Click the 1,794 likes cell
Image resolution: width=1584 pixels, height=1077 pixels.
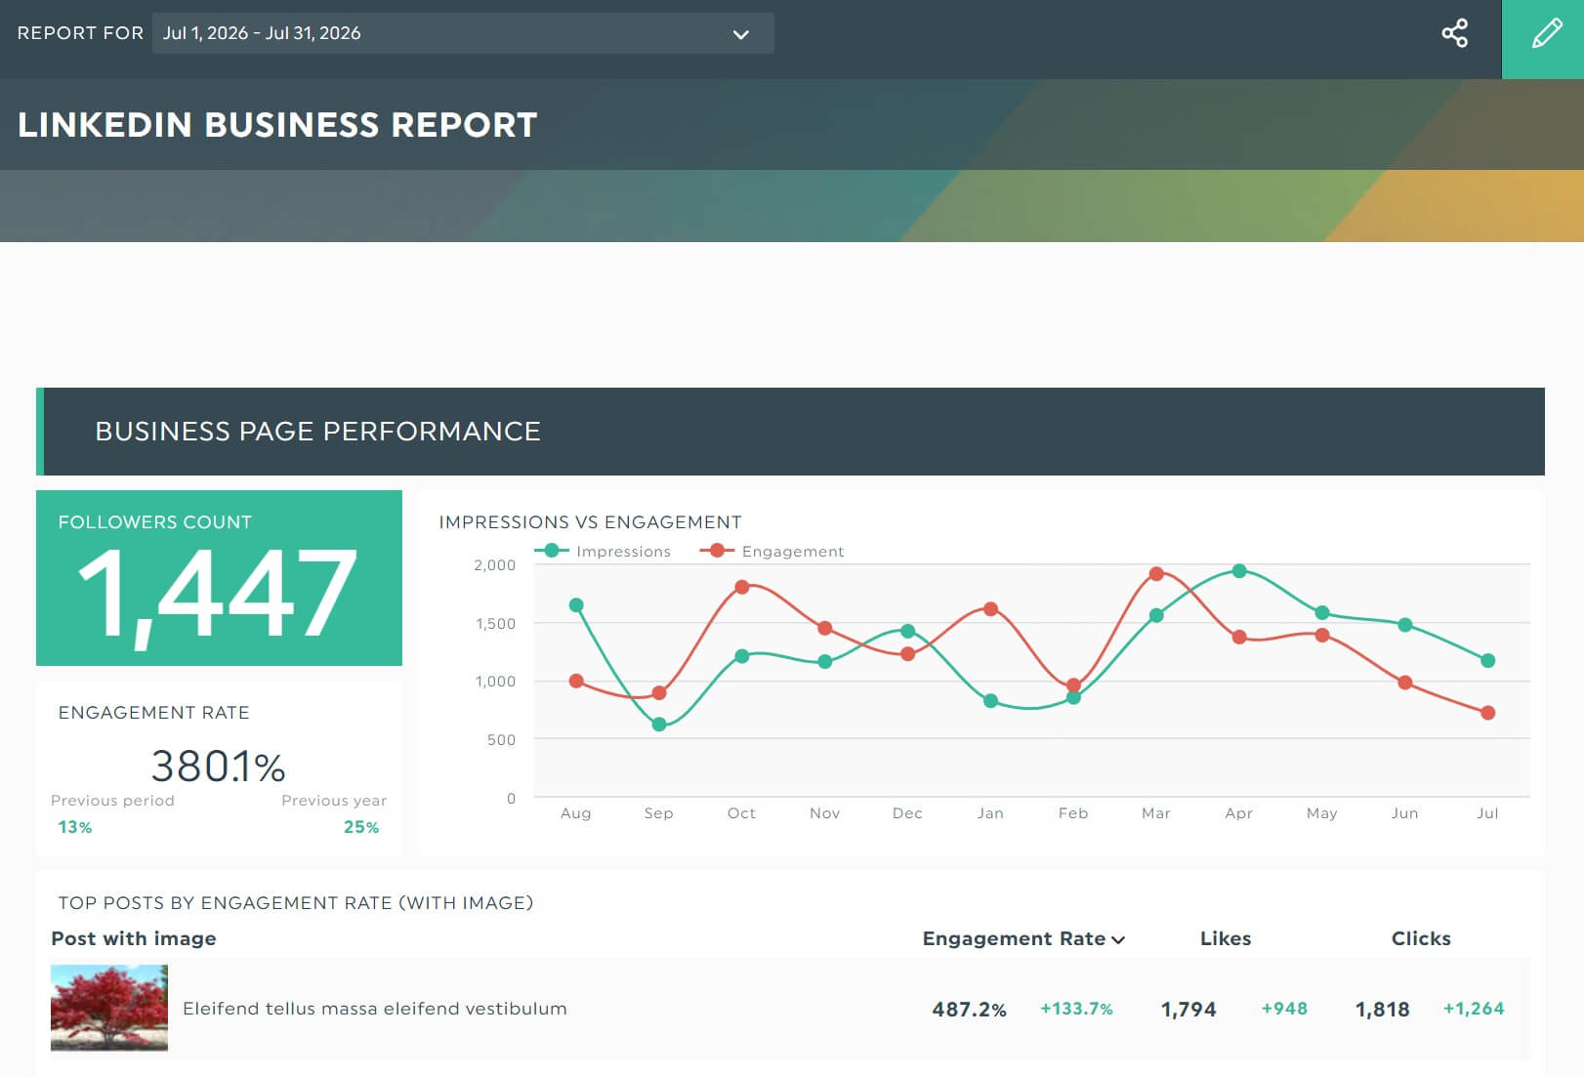1188,1010
